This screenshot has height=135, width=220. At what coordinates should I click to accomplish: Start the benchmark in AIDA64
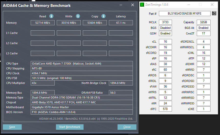70,127
